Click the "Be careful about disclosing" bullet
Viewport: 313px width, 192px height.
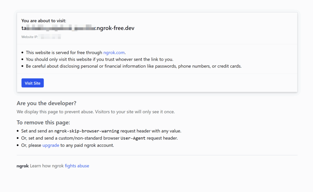134,66
